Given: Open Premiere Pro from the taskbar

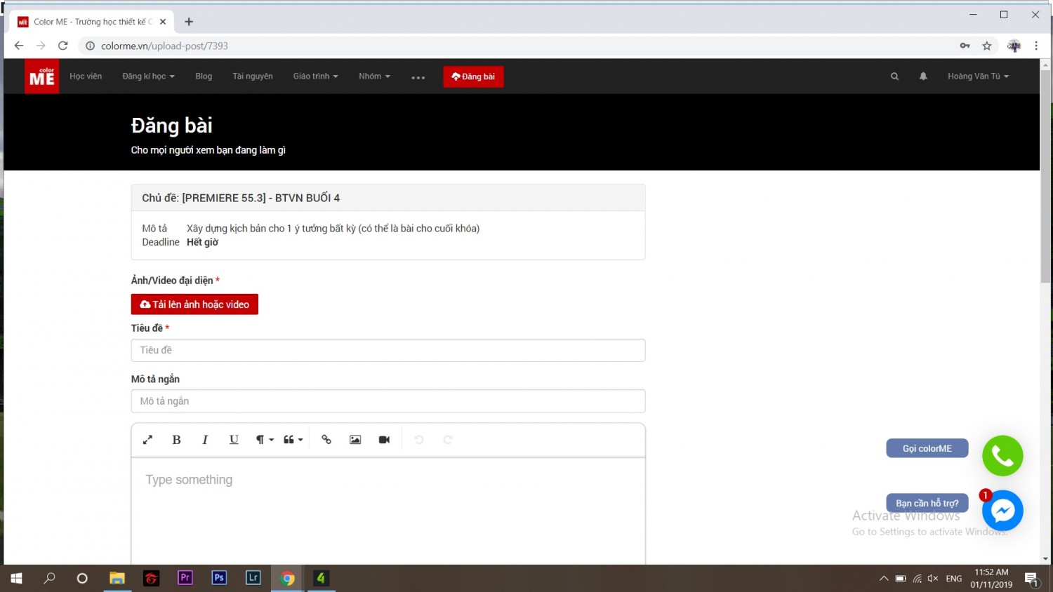Looking at the screenshot, I should [185, 578].
